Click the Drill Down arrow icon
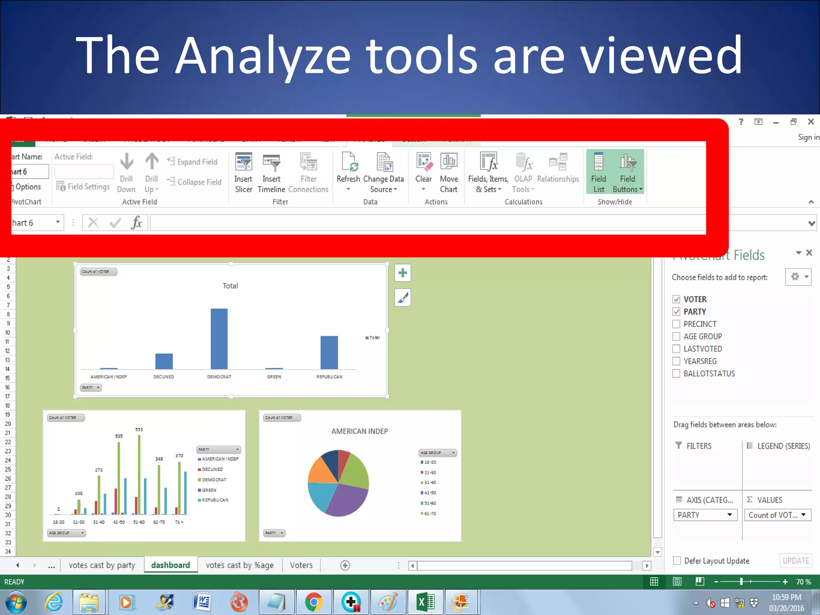The image size is (820, 615). point(127,161)
